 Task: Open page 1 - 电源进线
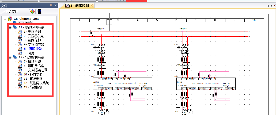point(32,32)
